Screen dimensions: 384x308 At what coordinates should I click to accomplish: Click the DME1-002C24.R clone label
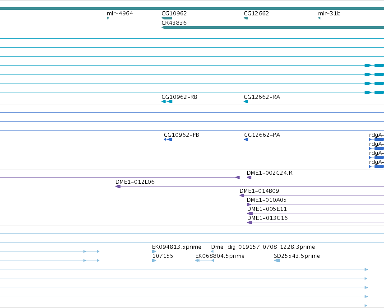coord(269,173)
